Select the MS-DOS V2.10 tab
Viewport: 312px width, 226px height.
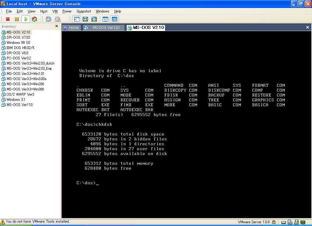click(146, 27)
